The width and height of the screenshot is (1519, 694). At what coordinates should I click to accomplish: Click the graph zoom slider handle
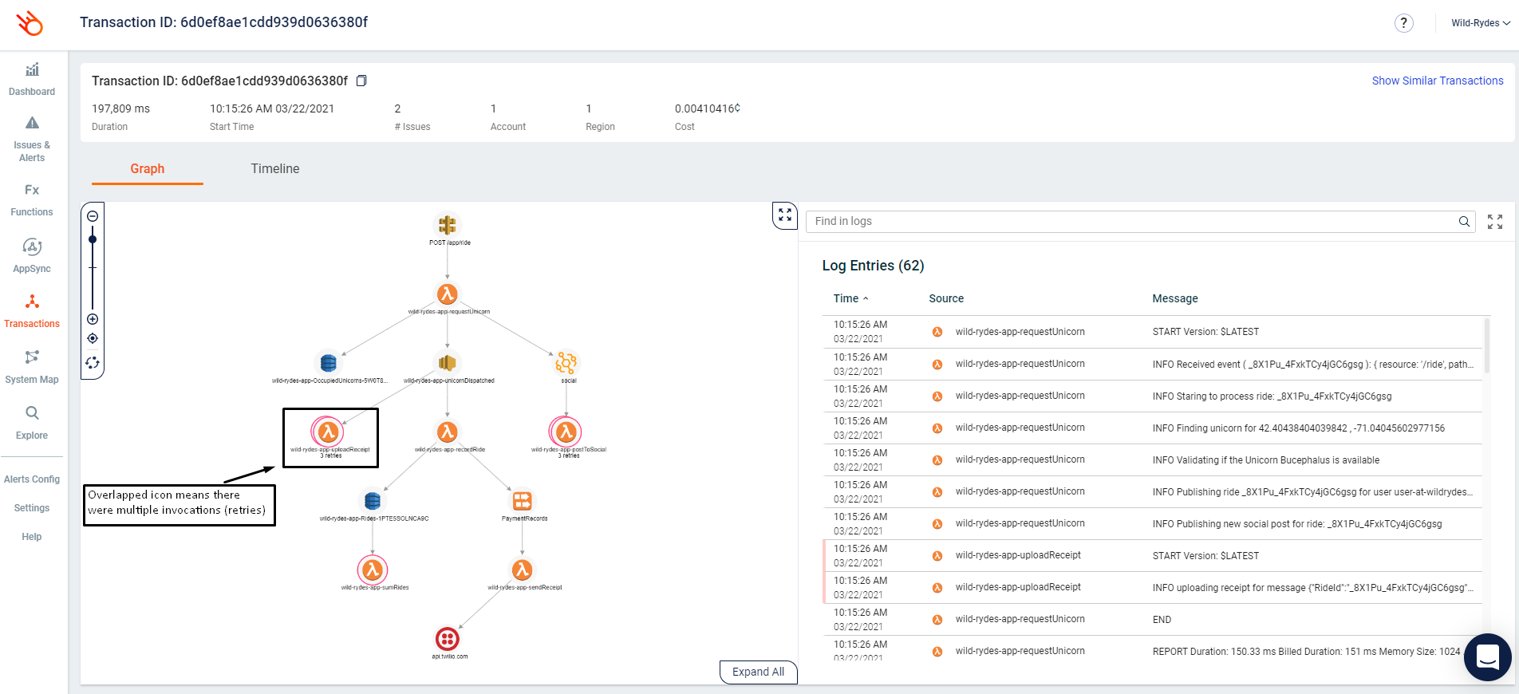pyautogui.click(x=93, y=239)
